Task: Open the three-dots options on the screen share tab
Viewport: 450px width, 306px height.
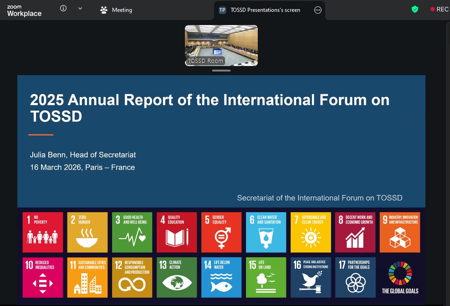Action: click(318, 10)
